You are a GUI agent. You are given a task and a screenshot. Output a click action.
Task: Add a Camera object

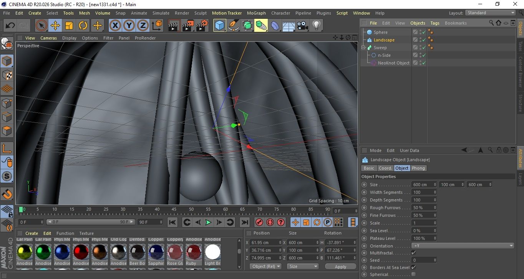303,26
